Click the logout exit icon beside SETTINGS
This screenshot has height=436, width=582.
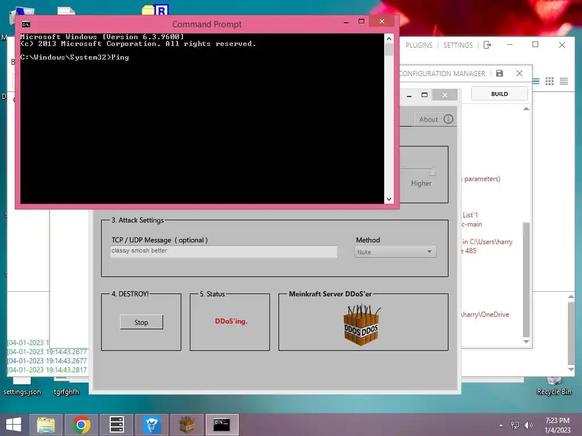click(x=487, y=45)
